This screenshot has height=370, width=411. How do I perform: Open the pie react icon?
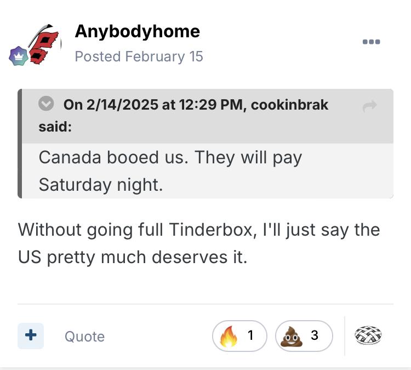click(x=368, y=335)
